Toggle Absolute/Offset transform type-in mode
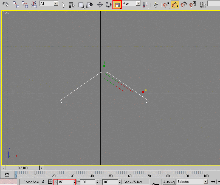The image size is (220, 185). tap(50, 182)
